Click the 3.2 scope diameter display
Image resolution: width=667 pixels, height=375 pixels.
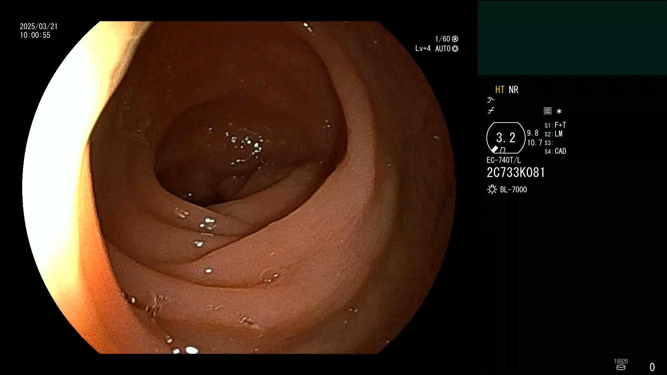[506, 138]
